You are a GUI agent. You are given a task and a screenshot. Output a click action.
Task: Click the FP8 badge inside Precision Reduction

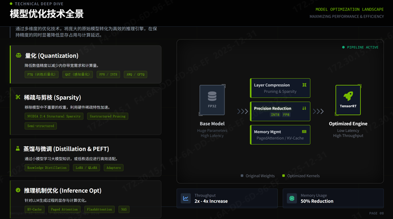tap(286, 115)
